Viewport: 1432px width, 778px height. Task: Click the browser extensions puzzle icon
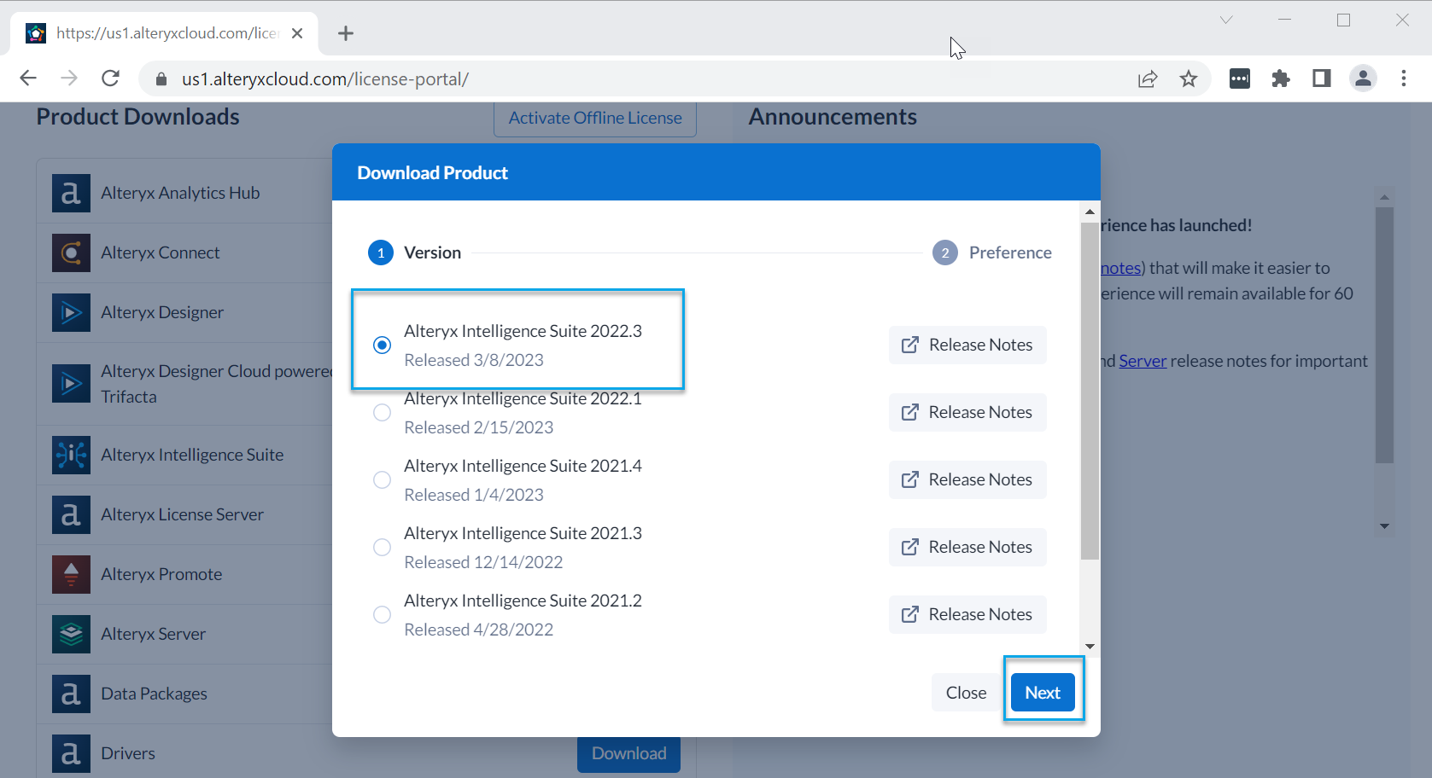pyautogui.click(x=1281, y=78)
